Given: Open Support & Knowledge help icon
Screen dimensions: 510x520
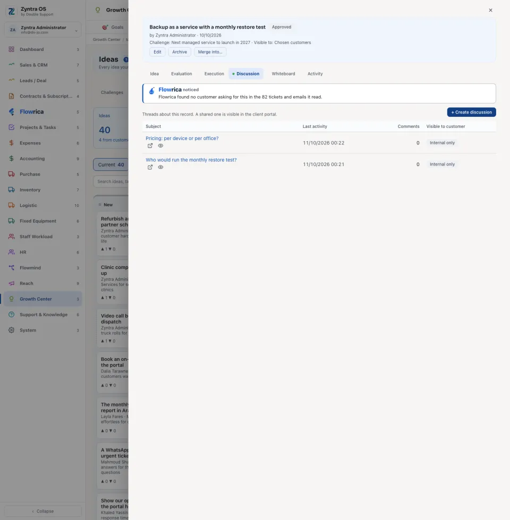Looking at the screenshot, I should pos(11,314).
